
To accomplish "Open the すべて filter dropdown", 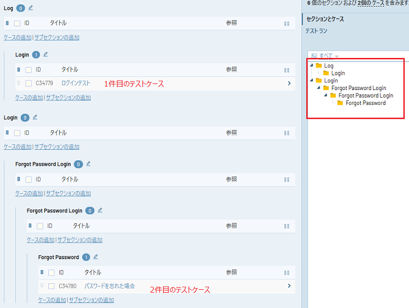I will click(325, 56).
